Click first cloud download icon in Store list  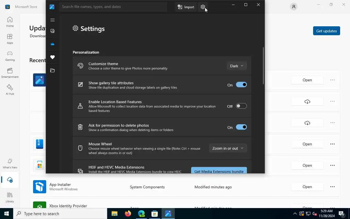pyautogui.click(x=307, y=102)
